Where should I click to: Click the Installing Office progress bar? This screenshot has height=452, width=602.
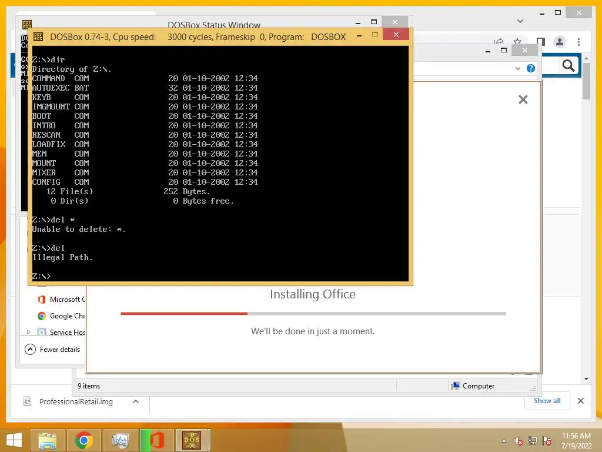313,314
